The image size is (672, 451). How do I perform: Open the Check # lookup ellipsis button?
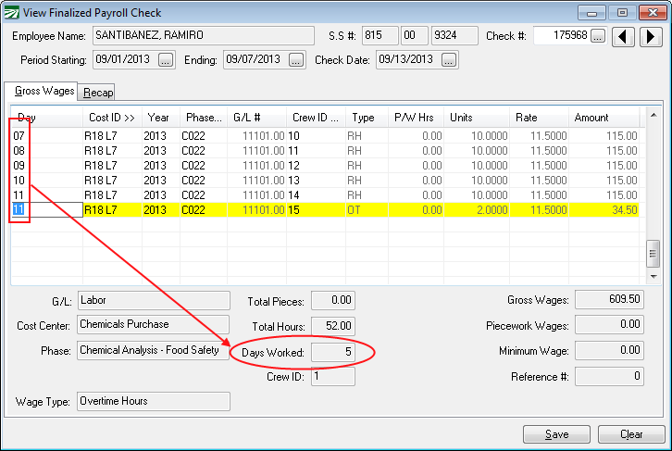pyautogui.click(x=598, y=36)
